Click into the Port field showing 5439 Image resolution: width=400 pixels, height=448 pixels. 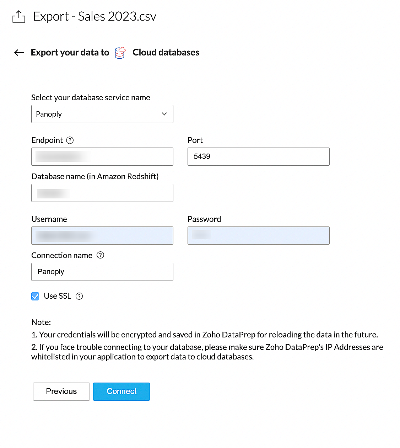point(258,157)
